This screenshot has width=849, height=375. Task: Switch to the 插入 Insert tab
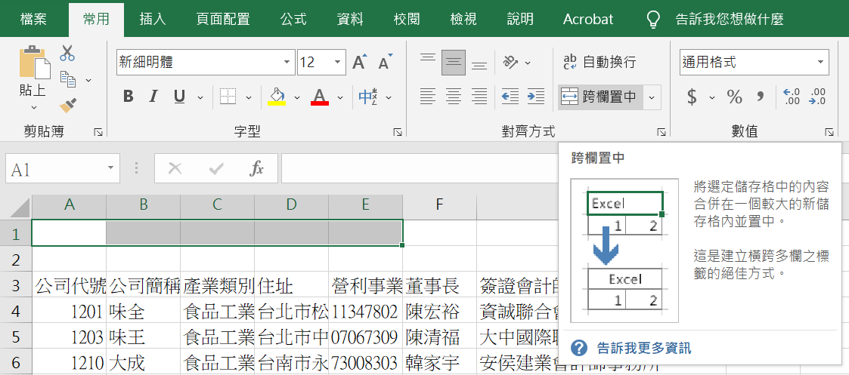pos(152,19)
